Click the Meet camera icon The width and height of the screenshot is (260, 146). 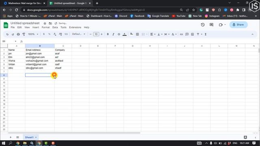click(x=221, y=25)
